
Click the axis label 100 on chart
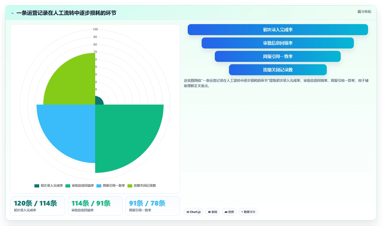[95, 29]
